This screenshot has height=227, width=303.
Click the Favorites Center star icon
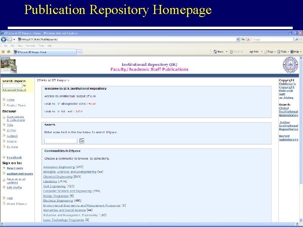tap(3, 52)
